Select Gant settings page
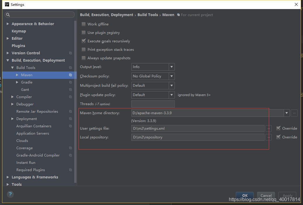The image size is (303, 205). click(25, 90)
